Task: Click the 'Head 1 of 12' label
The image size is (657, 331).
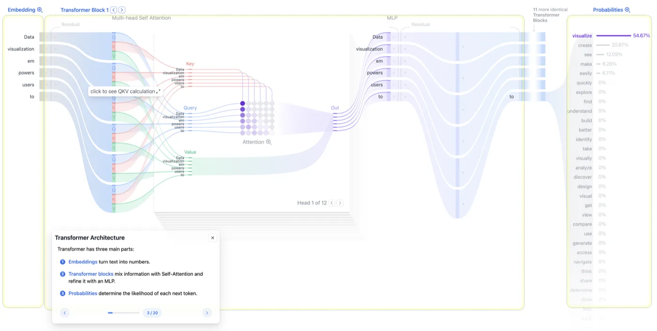Action: pos(312,203)
